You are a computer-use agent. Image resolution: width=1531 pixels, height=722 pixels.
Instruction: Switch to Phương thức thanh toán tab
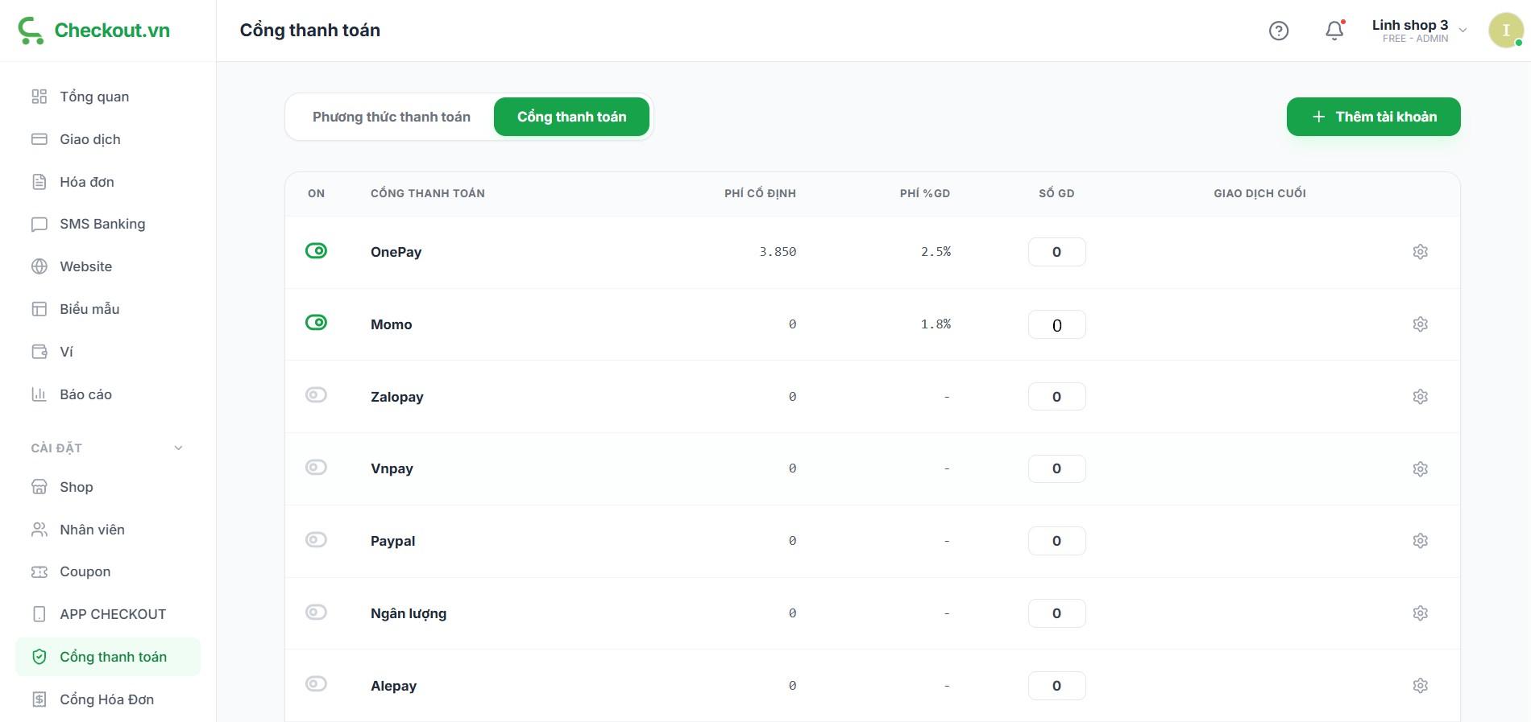(x=391, y=118)
